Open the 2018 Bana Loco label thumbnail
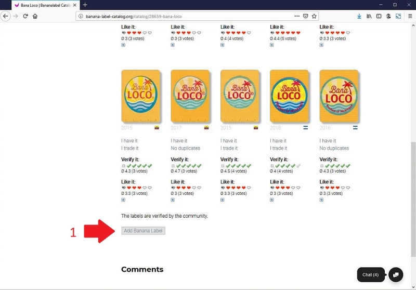This screenshot has width=416, height=290. click(x=289, y=96)
